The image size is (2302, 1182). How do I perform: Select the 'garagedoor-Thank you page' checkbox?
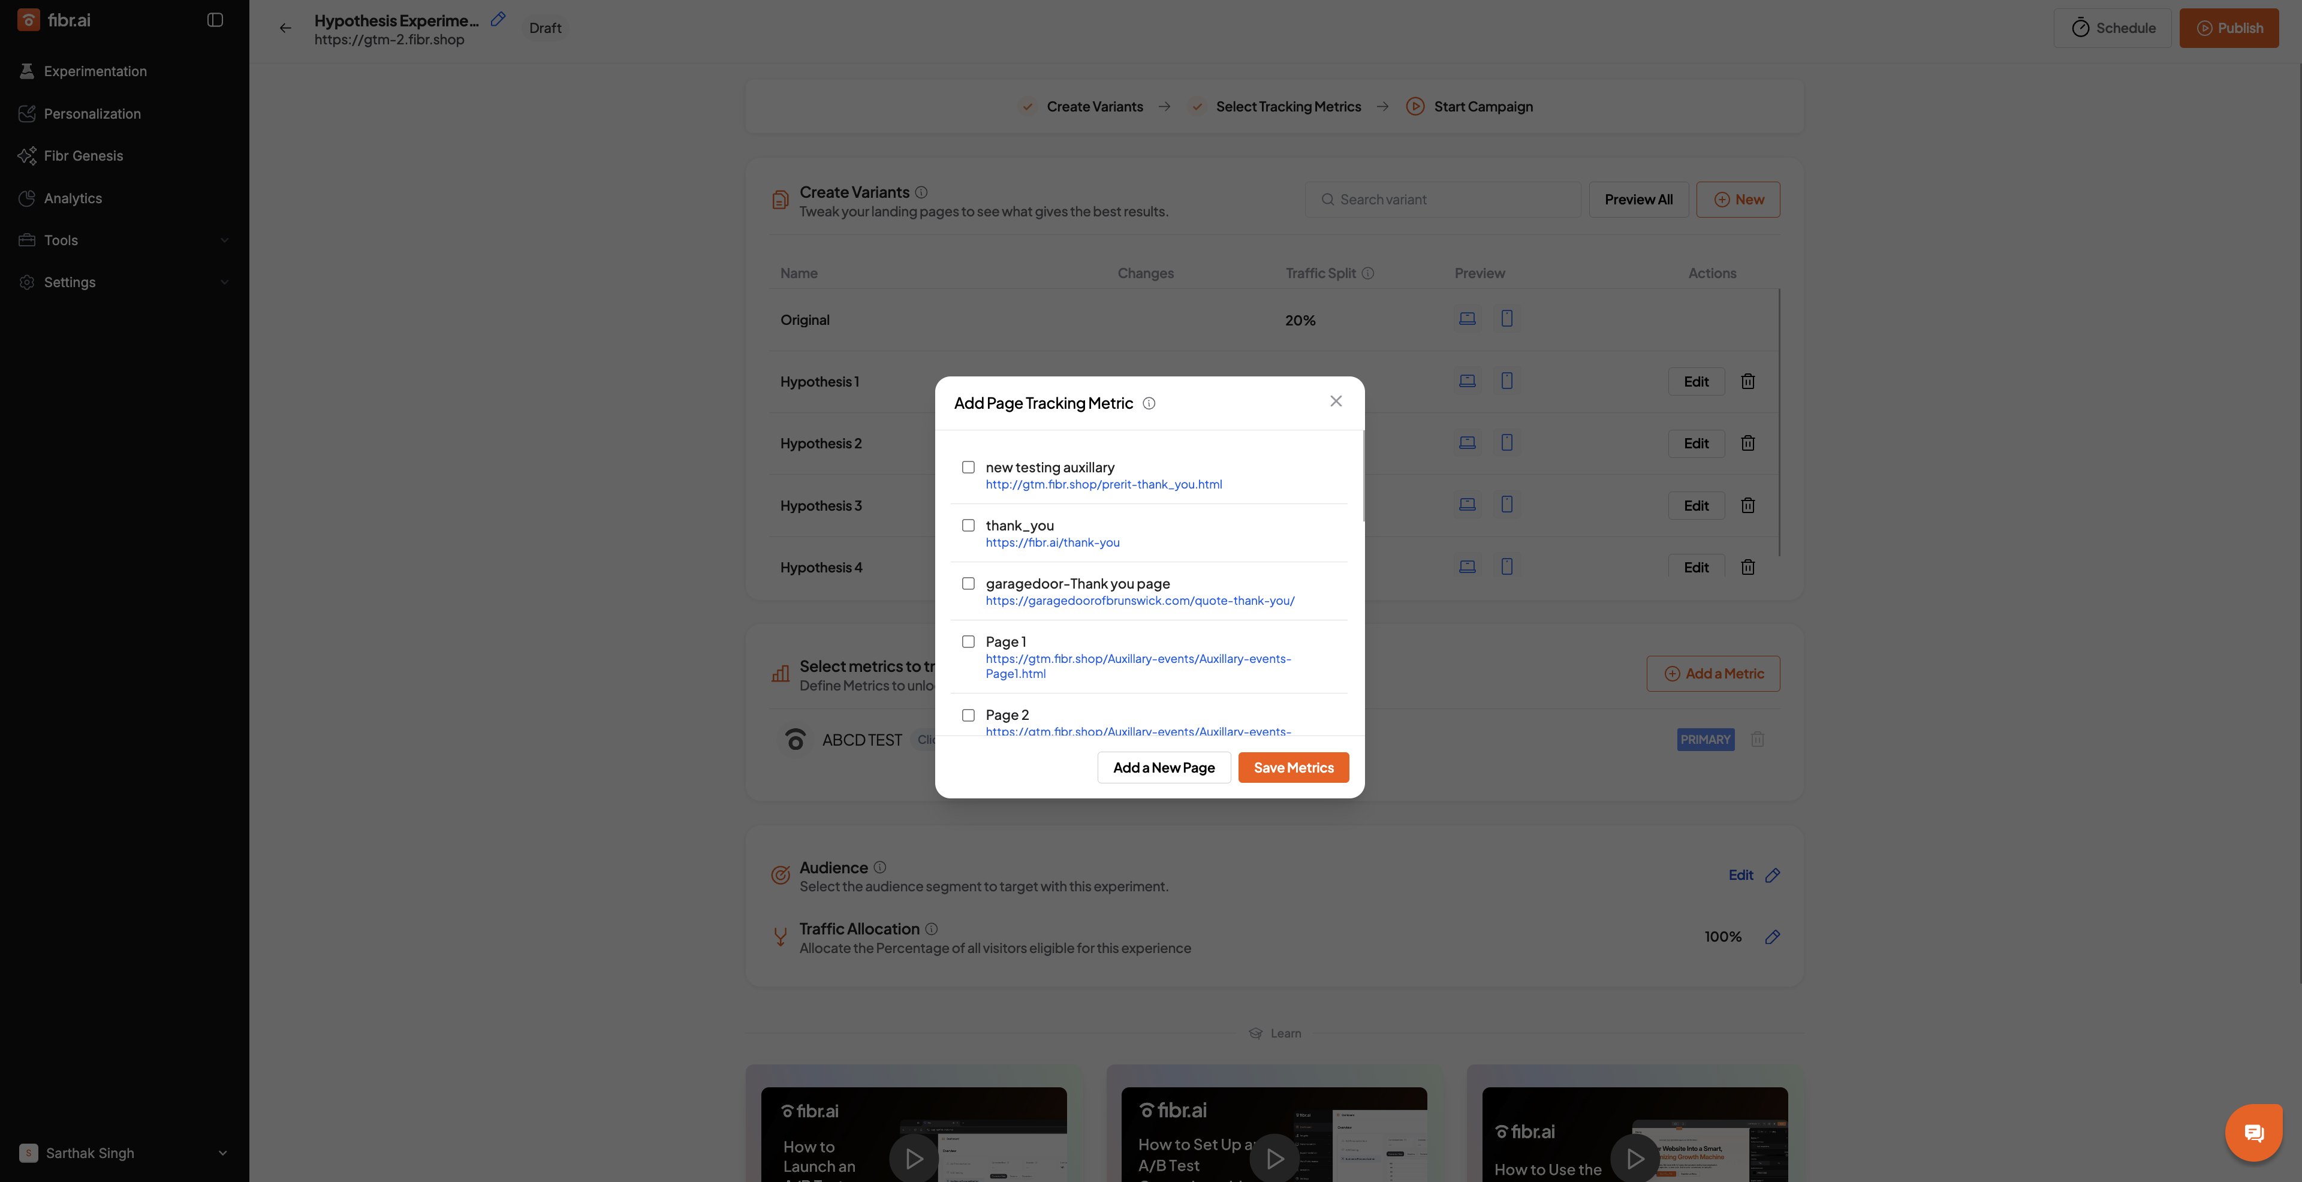968,583
